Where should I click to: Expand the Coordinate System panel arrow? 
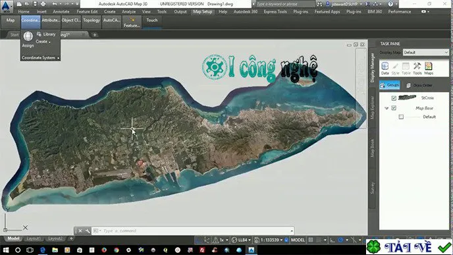click(59, 58)
